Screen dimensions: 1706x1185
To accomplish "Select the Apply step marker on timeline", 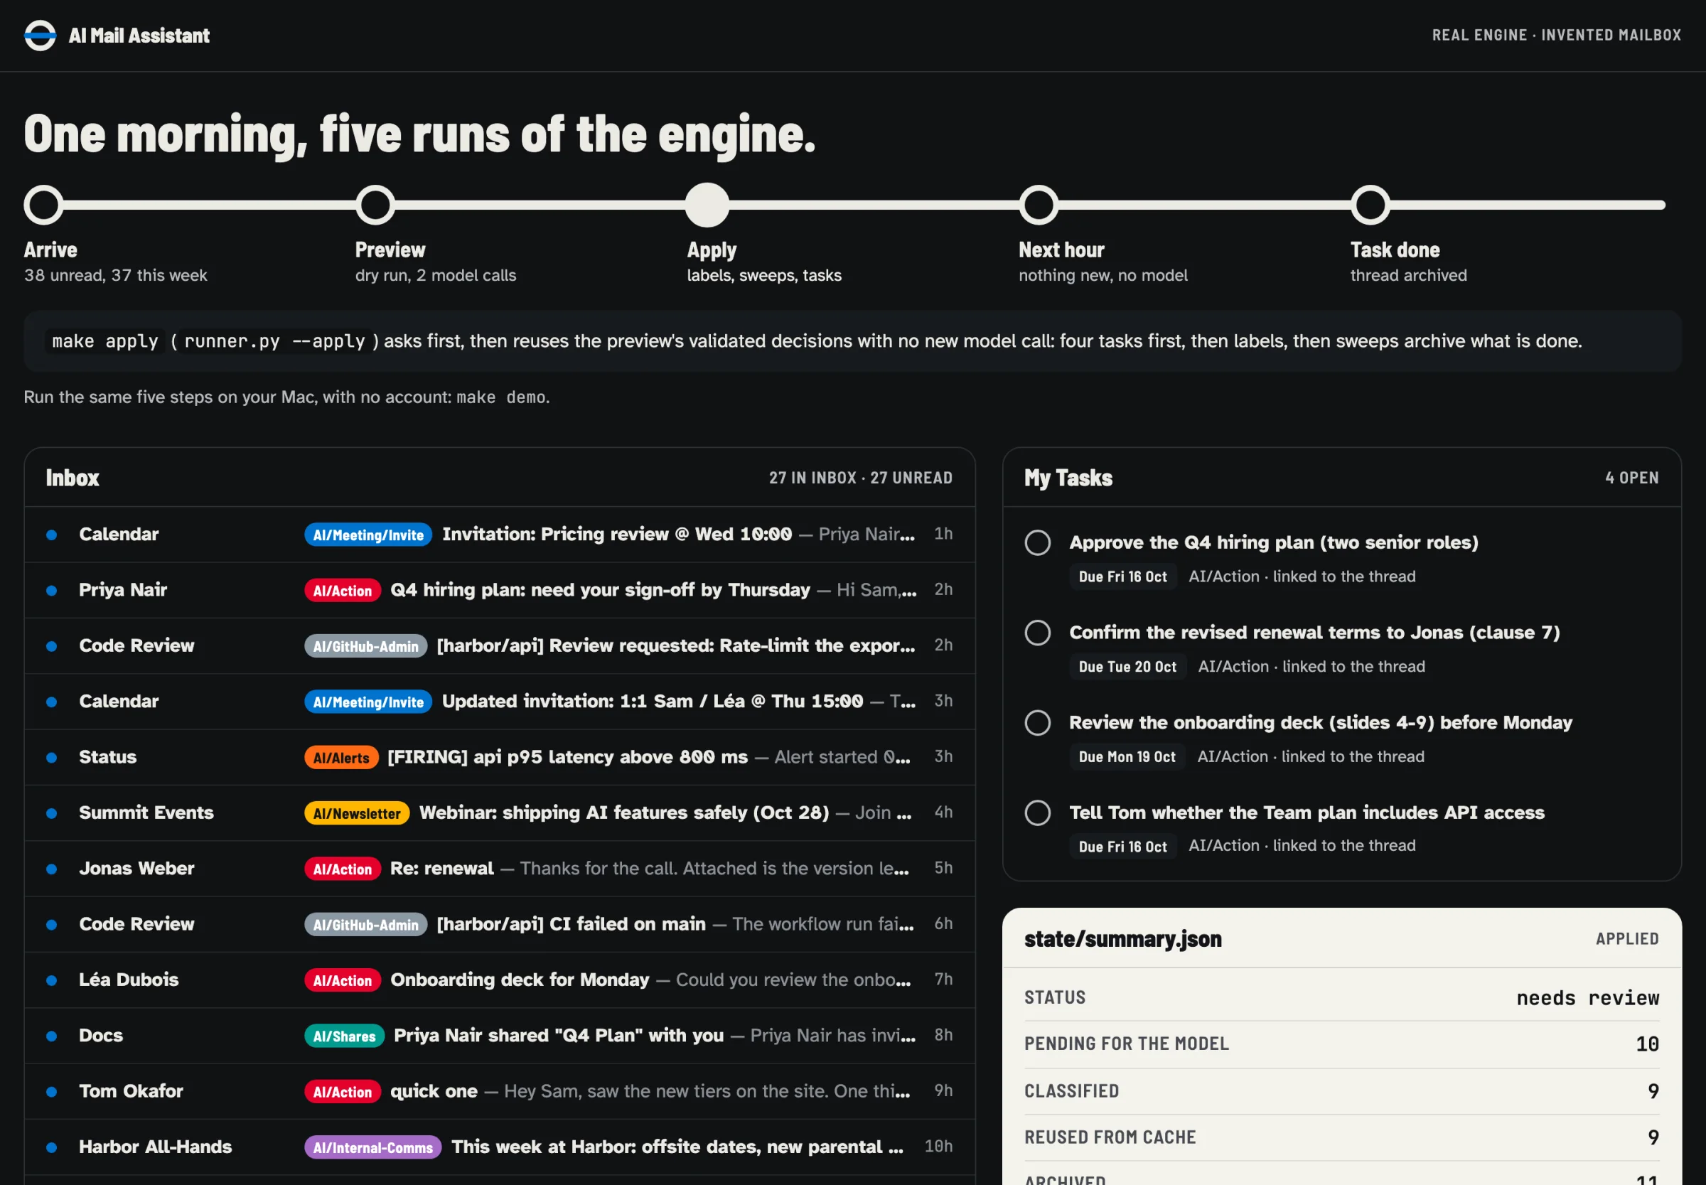I will [707, 205].
